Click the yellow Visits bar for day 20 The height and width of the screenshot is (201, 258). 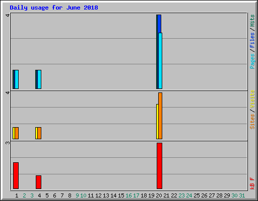(157, 122)
